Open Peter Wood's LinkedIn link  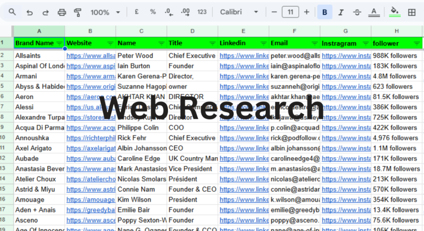coord(244,56)
